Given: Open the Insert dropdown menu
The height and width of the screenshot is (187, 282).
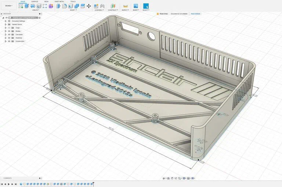Looking at the screenshot, I should [136, 10].
